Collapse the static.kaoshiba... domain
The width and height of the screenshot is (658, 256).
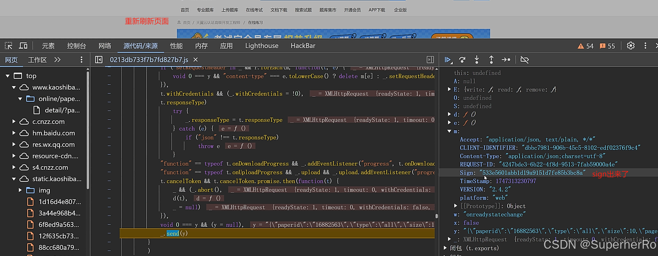pos(14,179)
